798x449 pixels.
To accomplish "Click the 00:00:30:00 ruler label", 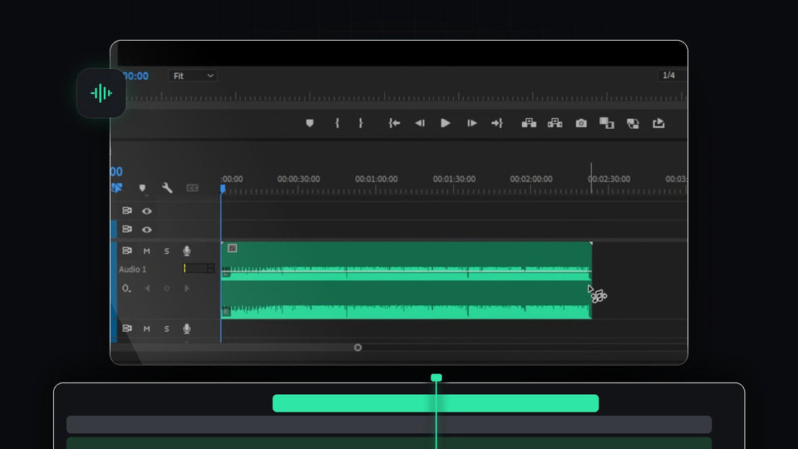I will click(x=298, y=180).
